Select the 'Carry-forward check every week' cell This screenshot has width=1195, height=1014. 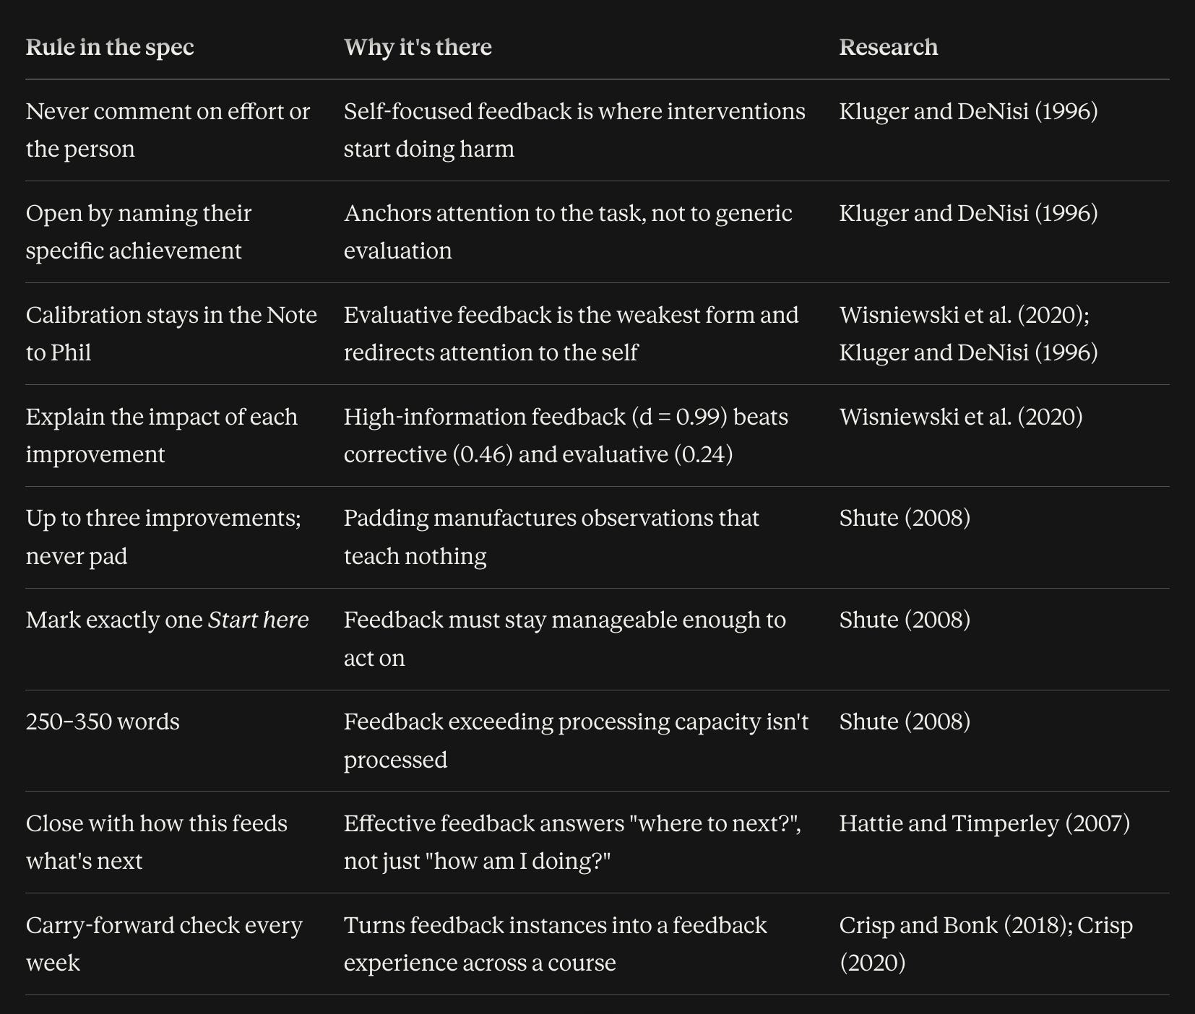coord(164,944)
